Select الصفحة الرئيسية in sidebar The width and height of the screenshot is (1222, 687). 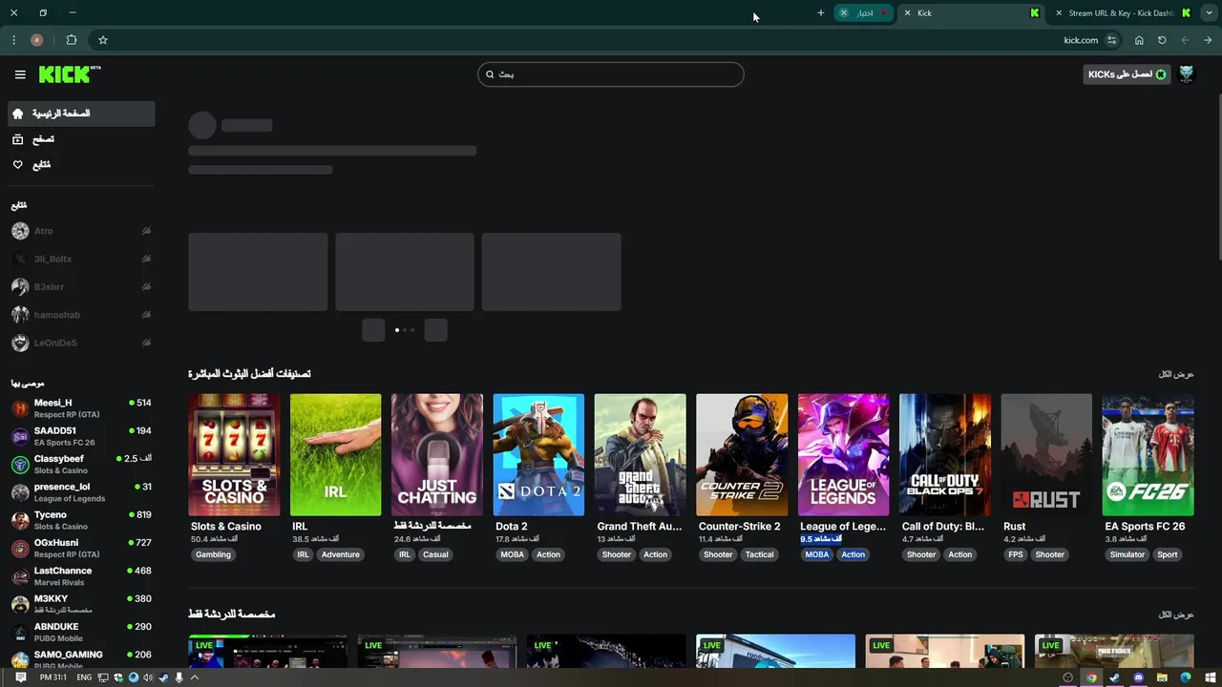[80, 114]
